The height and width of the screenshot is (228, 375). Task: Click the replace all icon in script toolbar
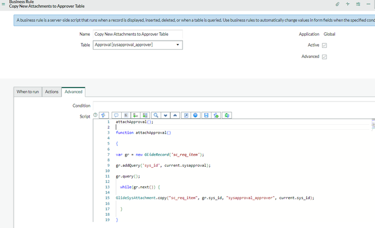[x=145, y=115]
